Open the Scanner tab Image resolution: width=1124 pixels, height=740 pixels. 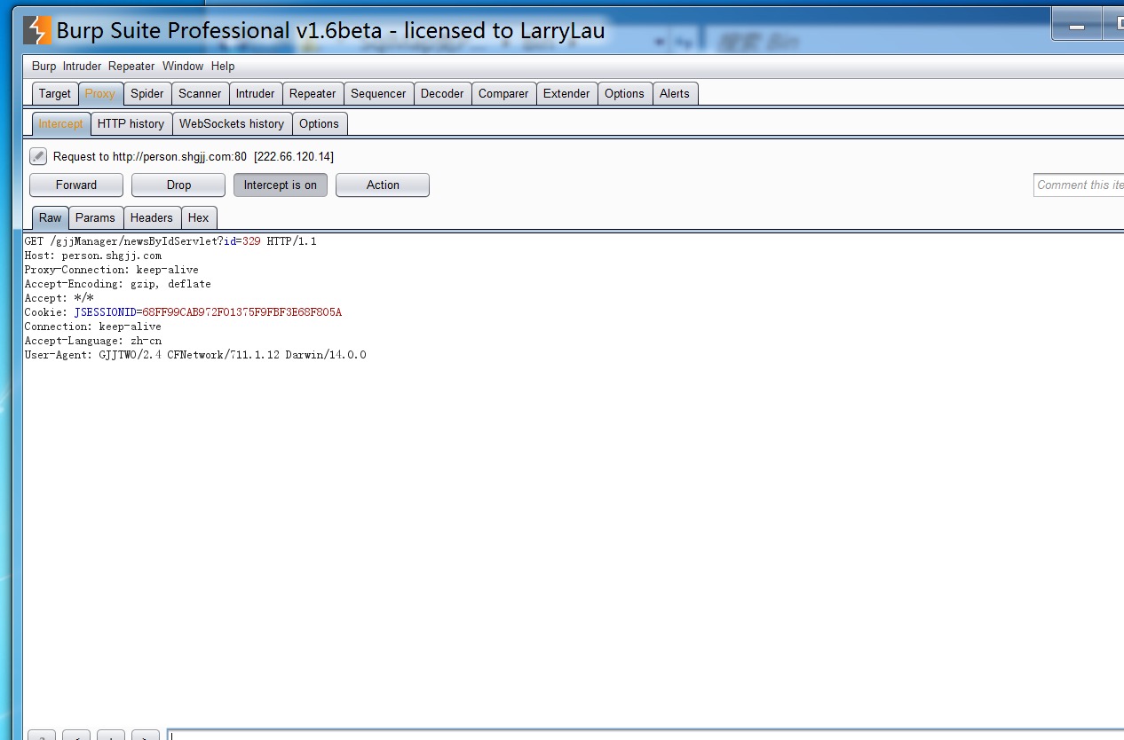coord(200,93)
